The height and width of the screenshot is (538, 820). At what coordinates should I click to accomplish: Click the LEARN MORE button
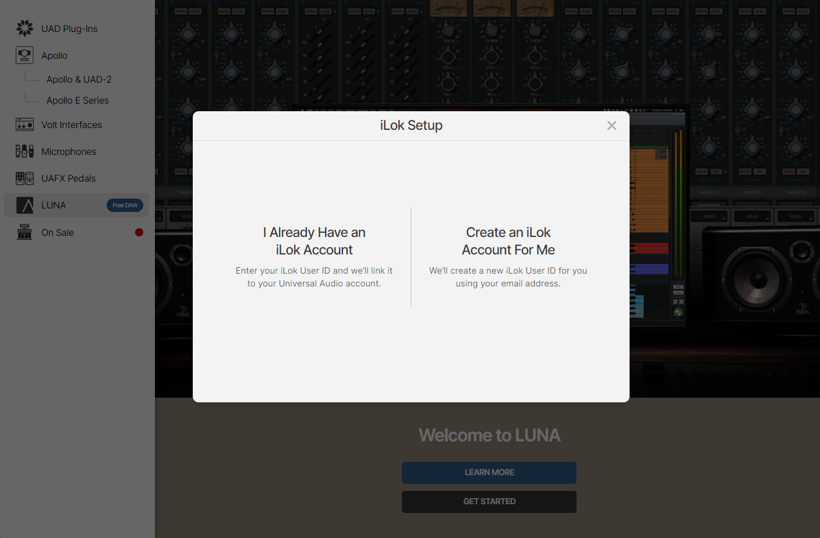coord(489,473)
